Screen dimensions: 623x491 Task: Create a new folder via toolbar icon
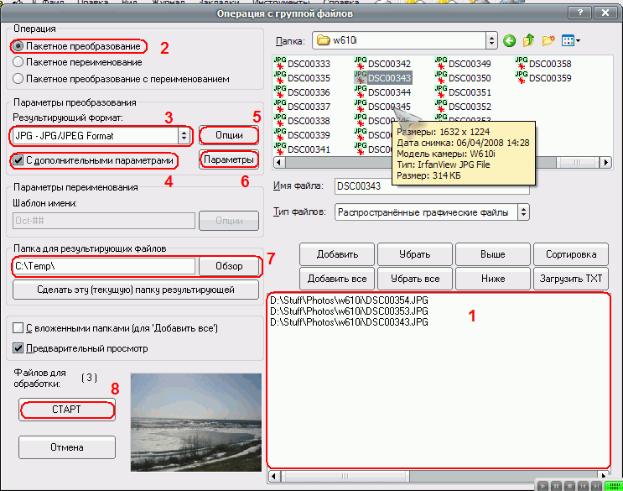coord(549,40)
